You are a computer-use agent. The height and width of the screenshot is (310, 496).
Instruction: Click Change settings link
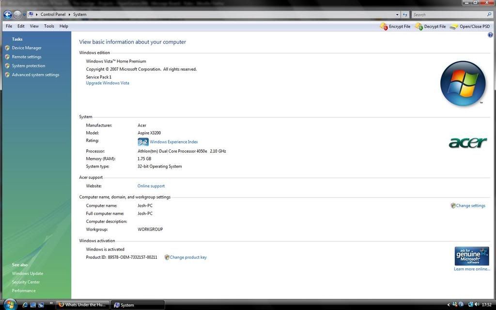[470, 205]
